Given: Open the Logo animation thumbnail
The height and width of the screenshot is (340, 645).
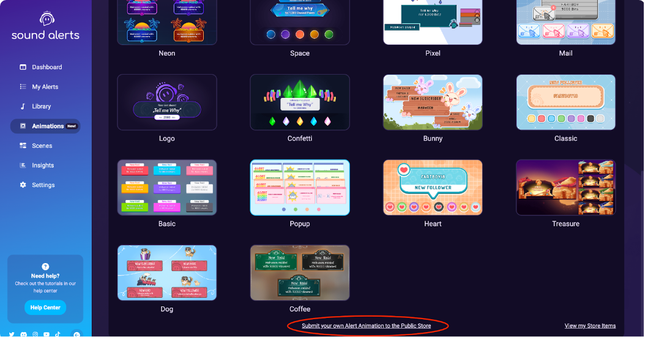Looking at the screenshot, I should [167, 102].
